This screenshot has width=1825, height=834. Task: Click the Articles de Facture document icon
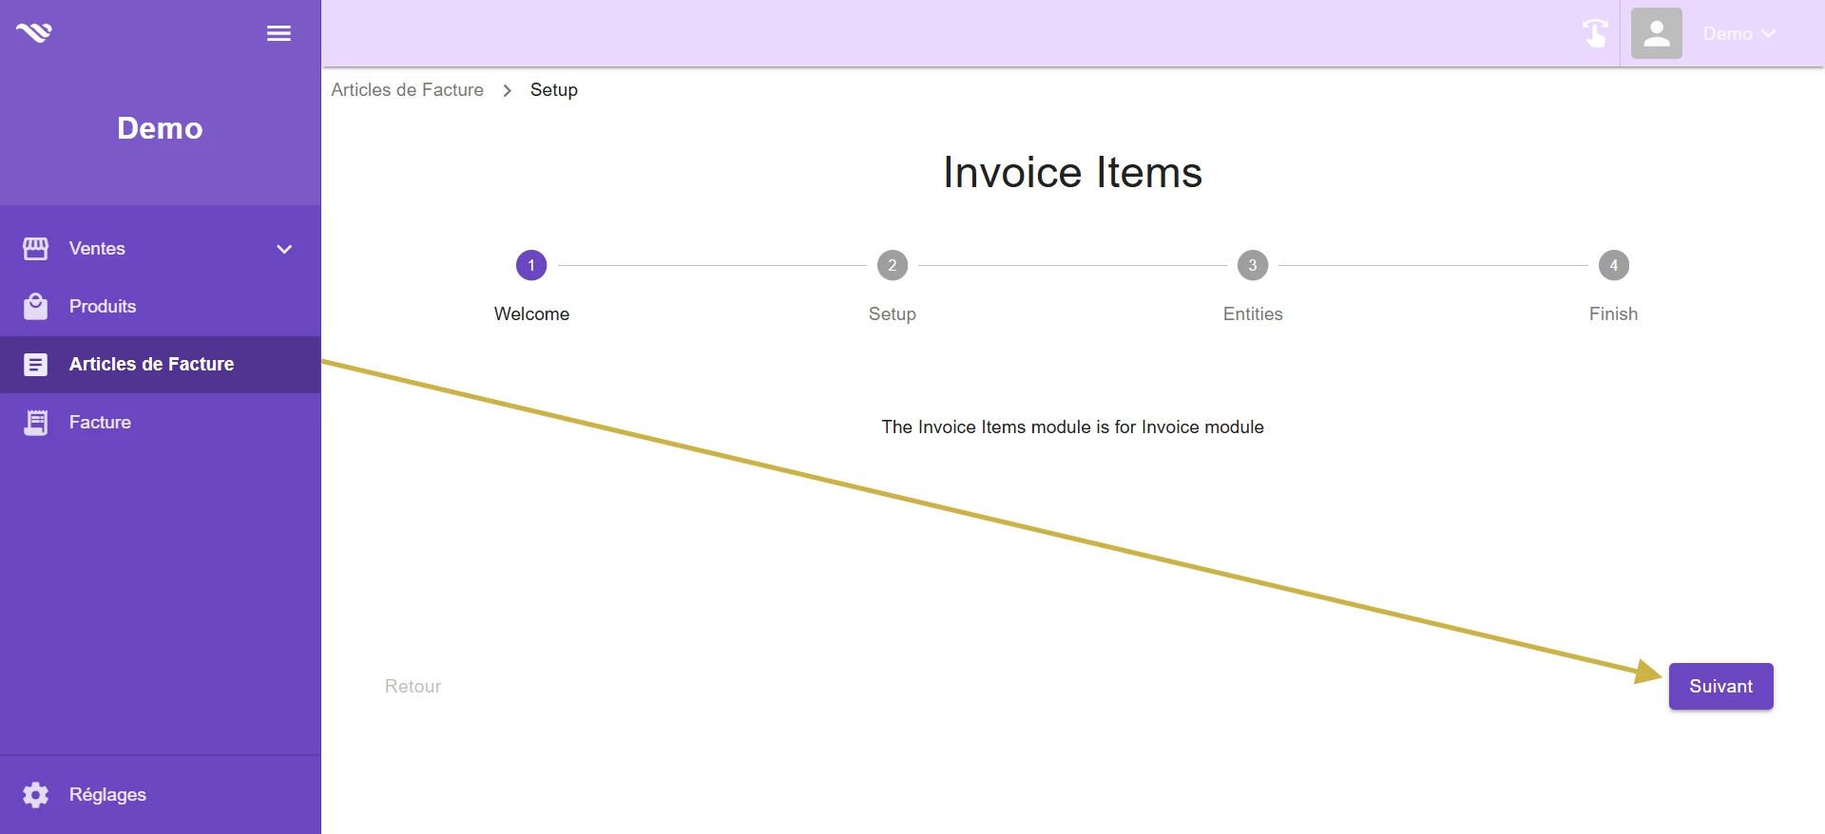35,365
